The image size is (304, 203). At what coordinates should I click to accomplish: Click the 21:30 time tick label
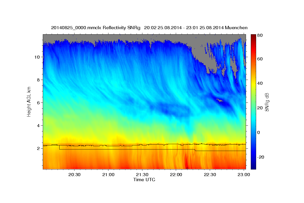[142, 175]
